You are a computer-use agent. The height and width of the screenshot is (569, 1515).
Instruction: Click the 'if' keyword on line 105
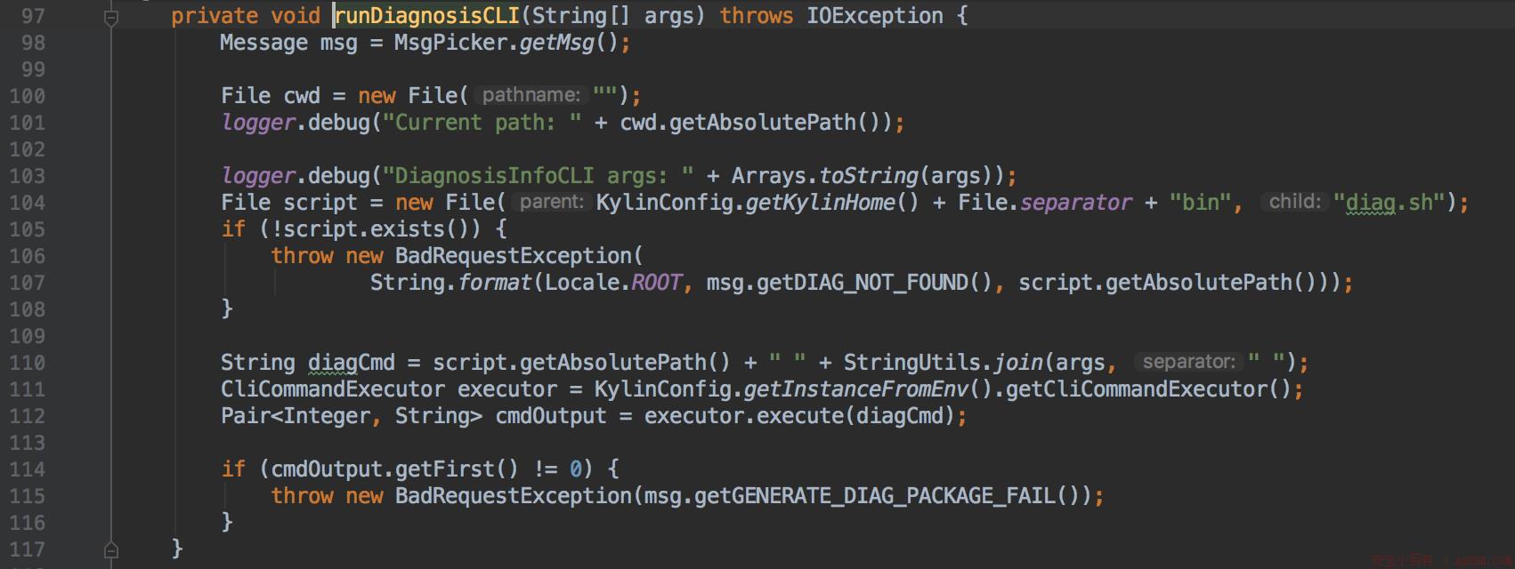233,229
